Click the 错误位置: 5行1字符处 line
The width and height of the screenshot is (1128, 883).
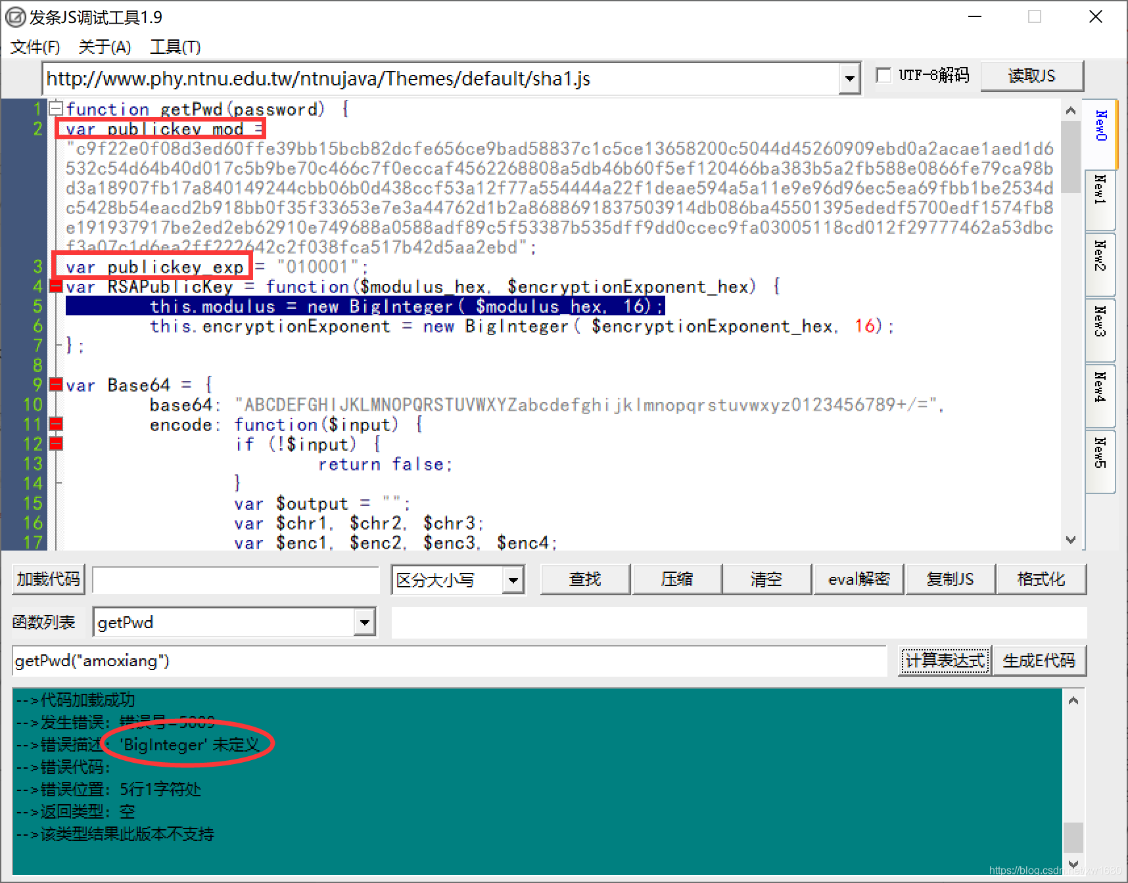108,789
